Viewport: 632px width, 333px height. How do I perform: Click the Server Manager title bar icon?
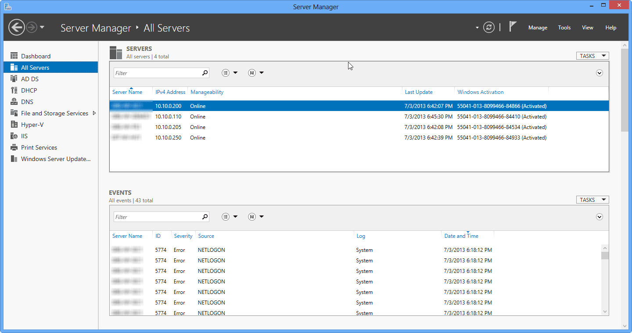coord(8,7)
